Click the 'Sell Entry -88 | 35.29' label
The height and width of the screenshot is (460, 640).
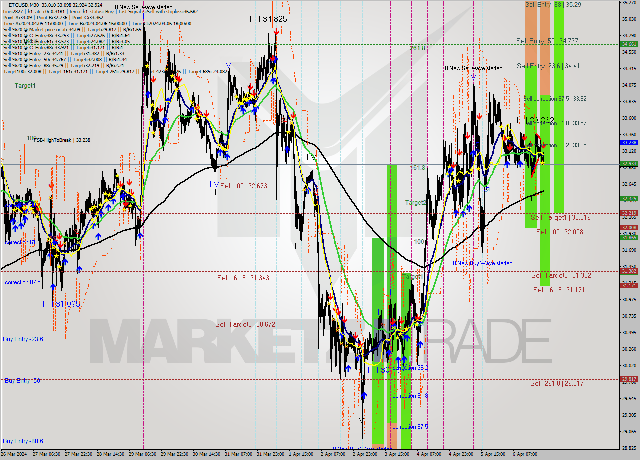[x=553, y=4]
